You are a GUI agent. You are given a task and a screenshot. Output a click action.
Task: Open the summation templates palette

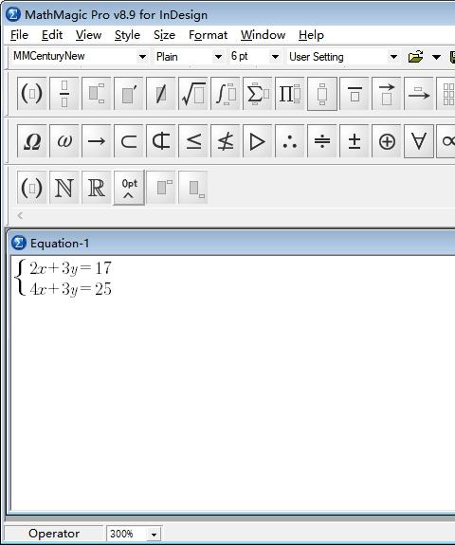(257, 94)
